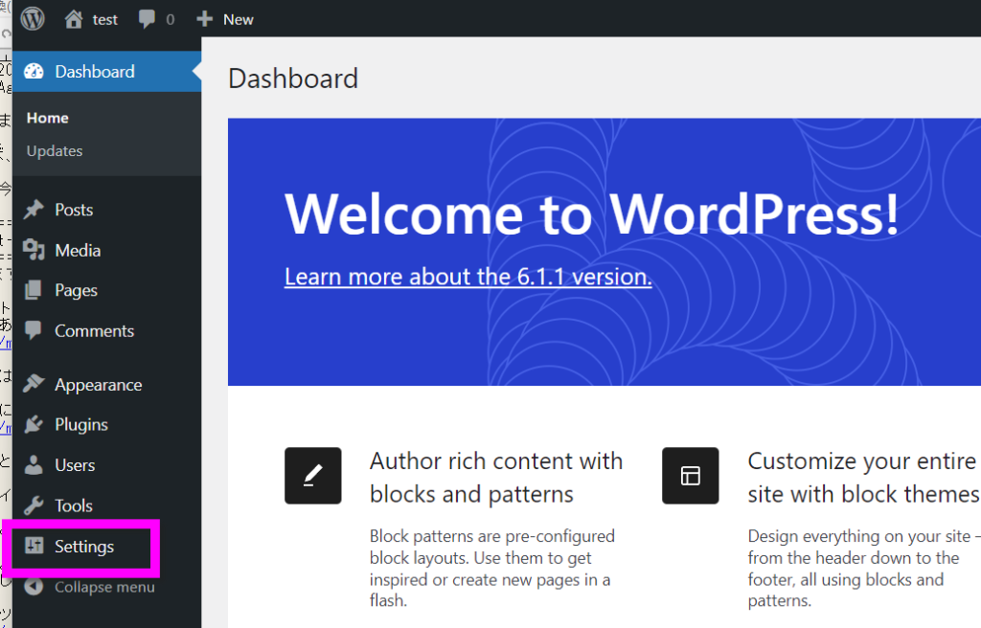Open the Tools menu

click(x=106, y=505)
